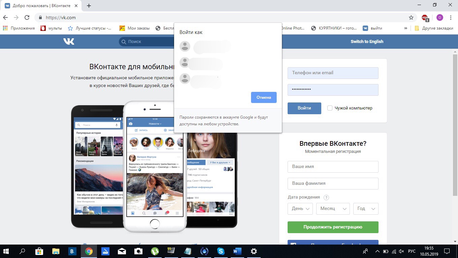458x258 pixels.
Task: Open Skype from the taskbar
Action: [221, 251]
